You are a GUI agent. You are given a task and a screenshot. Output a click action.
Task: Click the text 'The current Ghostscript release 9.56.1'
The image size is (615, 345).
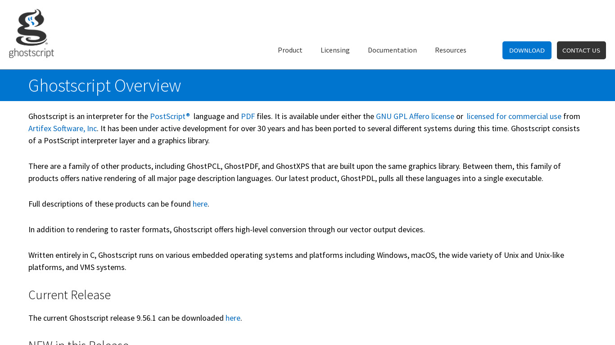click(x=92, y=318)
